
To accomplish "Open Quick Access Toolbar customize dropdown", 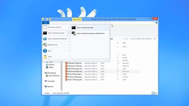I will [53, 19].
